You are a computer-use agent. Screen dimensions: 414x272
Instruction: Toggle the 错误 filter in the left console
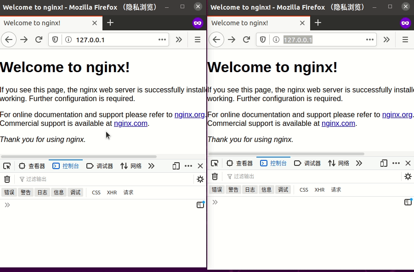coord(9,193)
